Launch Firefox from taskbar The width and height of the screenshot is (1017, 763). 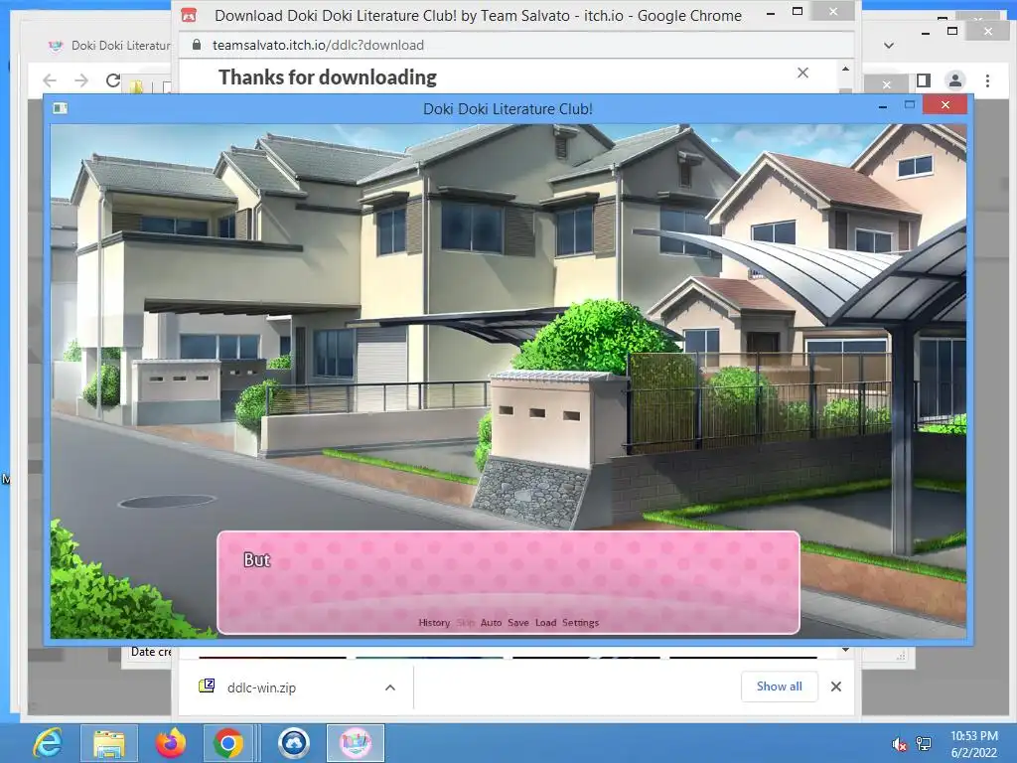171,742
